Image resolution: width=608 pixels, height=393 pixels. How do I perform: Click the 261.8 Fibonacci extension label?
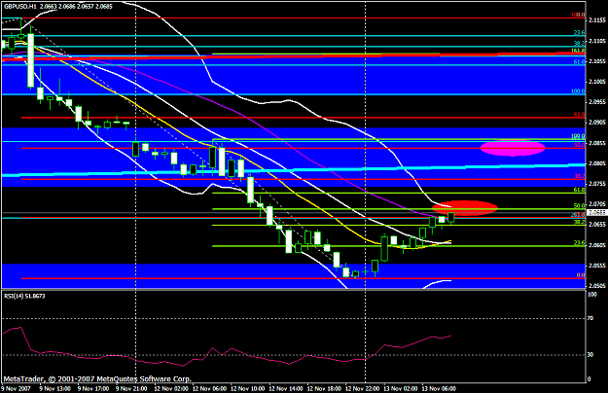click(578, 215)
